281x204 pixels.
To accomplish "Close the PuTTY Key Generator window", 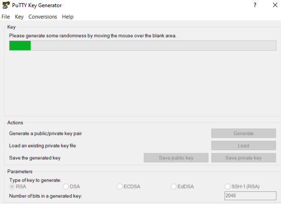I will point(274,5).
